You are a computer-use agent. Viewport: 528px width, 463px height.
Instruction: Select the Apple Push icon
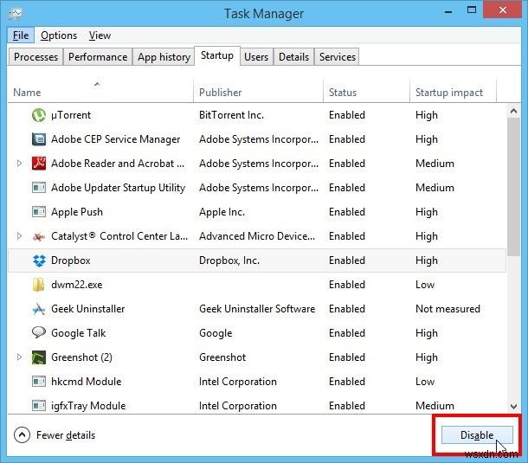click(39, 212)
